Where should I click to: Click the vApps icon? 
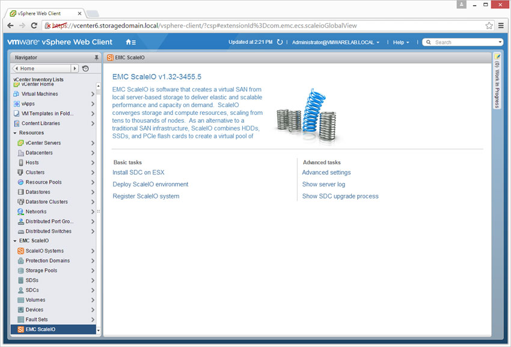[x=16, y=103]
